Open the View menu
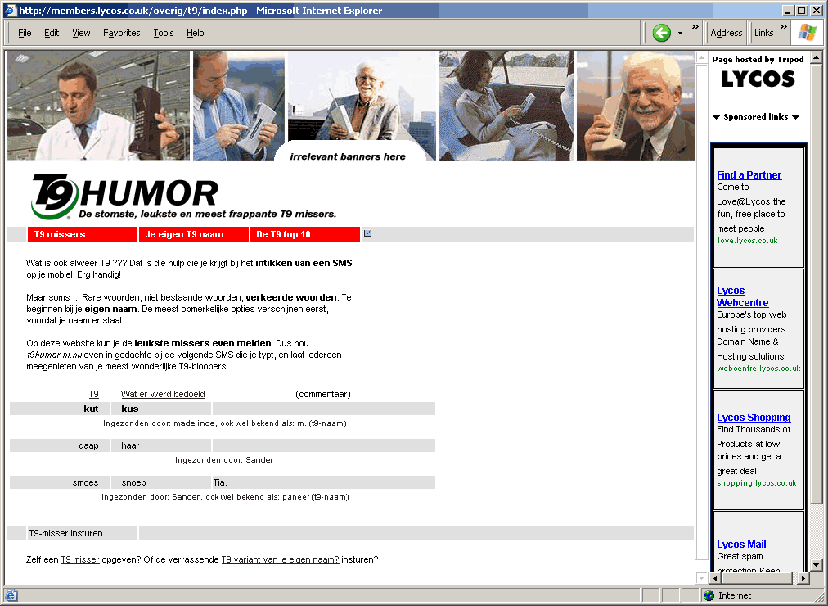828x606 pixels. 81,33
